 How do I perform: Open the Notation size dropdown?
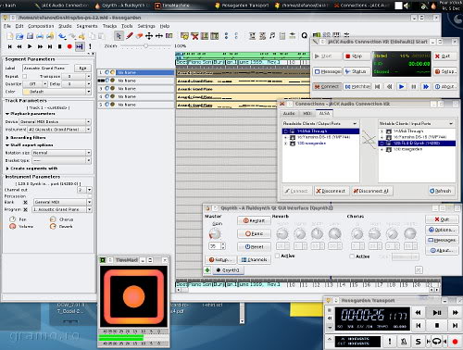point(62,153)
